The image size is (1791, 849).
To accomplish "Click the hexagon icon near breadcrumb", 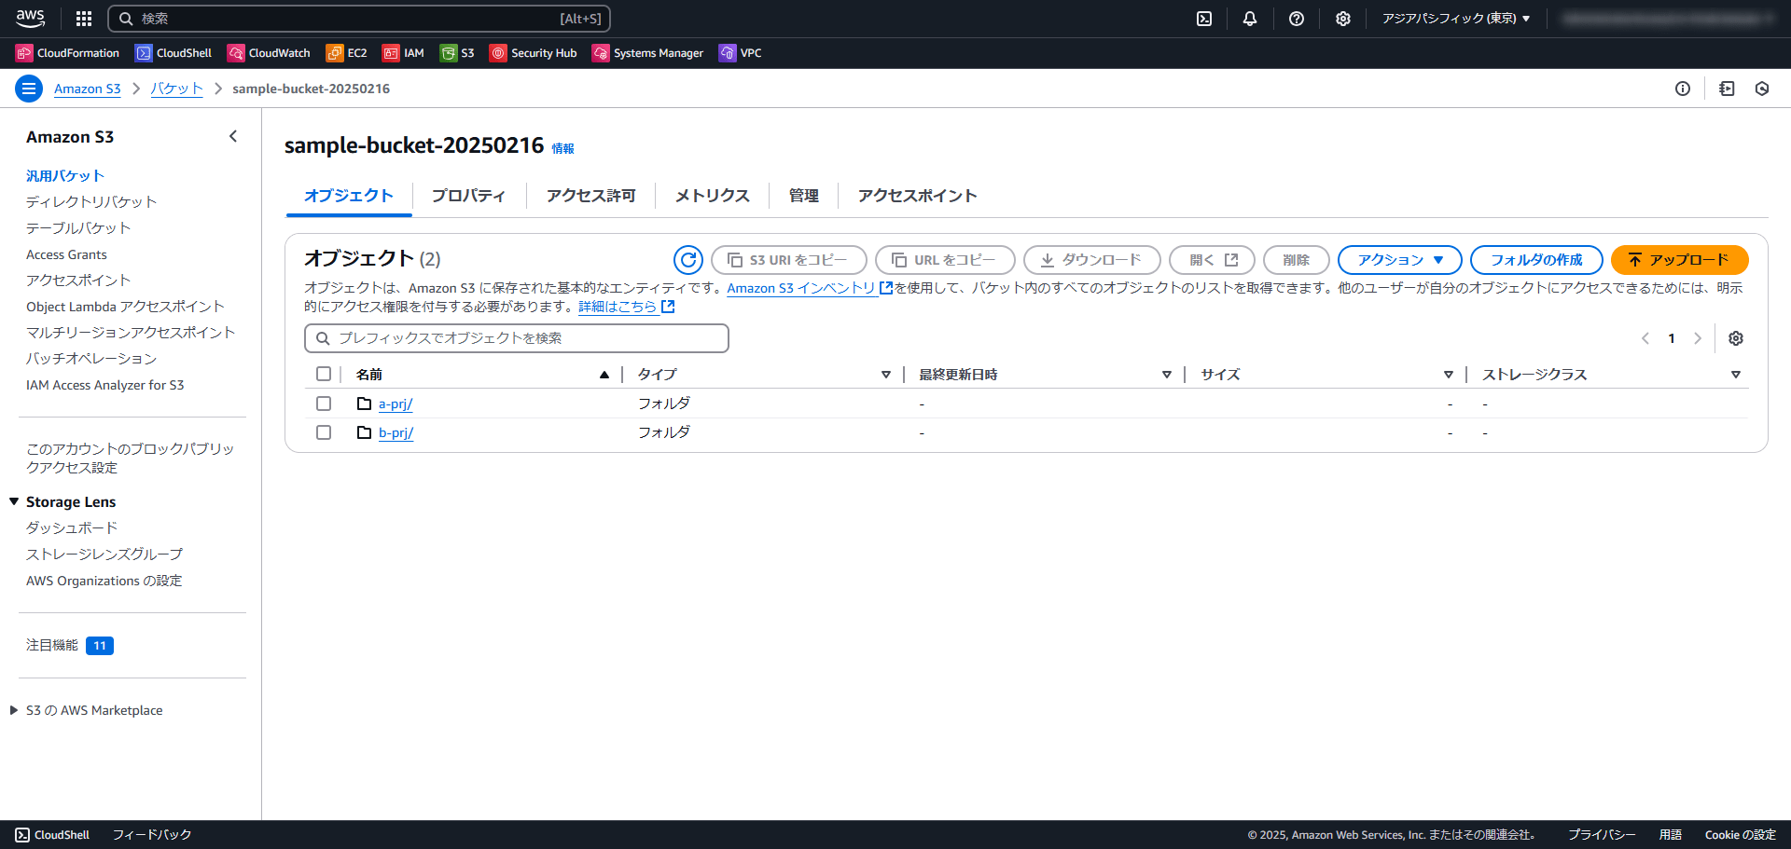I will tap(1762, 89).
